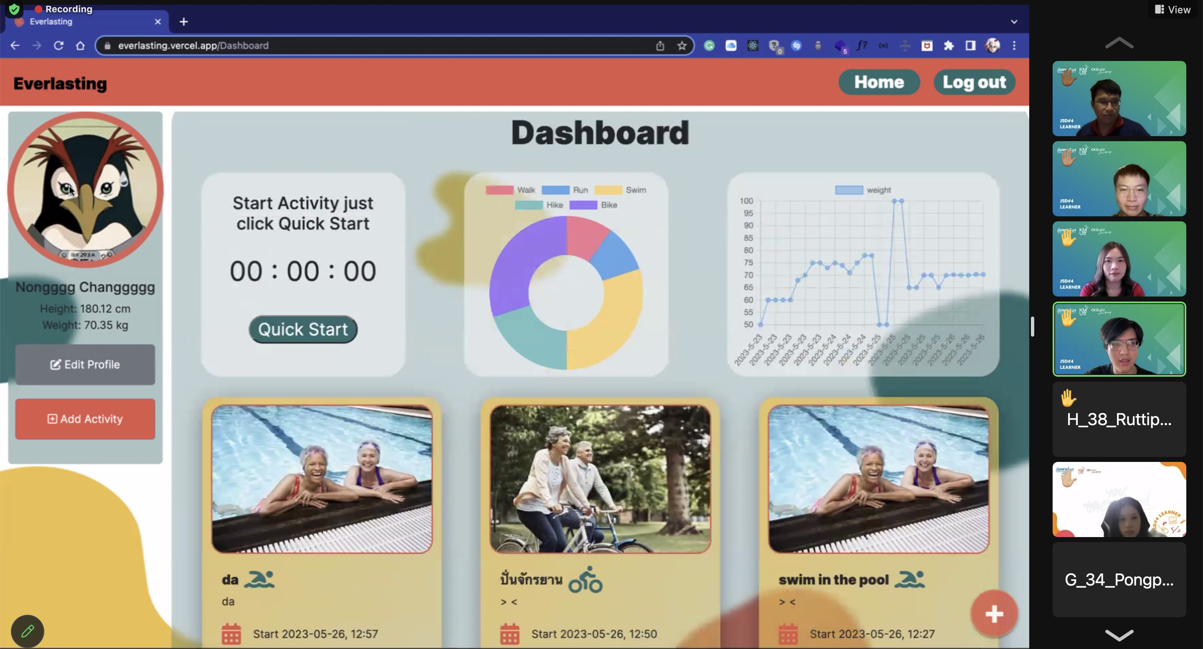Toggle the Run legend swatch
This screenshot has width=1203, height=649.
555,190
